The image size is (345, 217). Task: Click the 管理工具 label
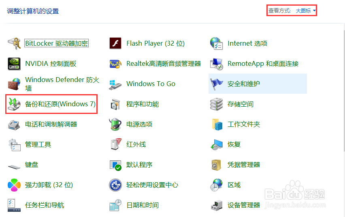tap(38, 144)
